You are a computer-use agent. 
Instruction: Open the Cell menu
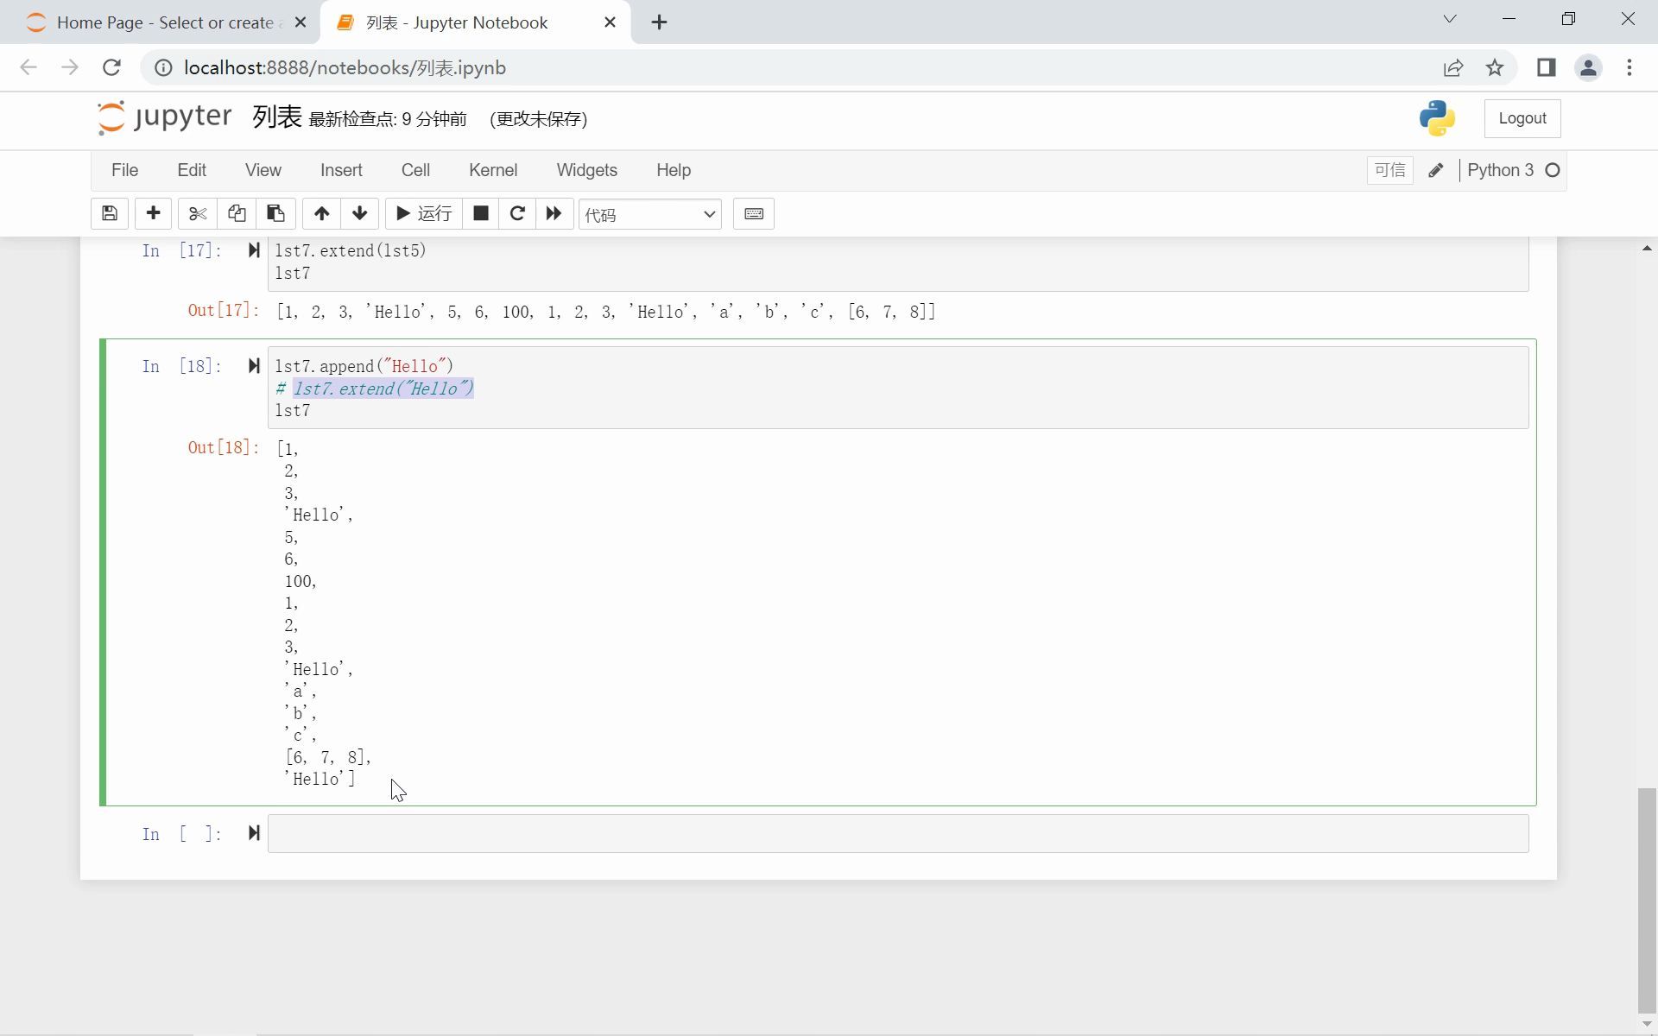(415, 171)
